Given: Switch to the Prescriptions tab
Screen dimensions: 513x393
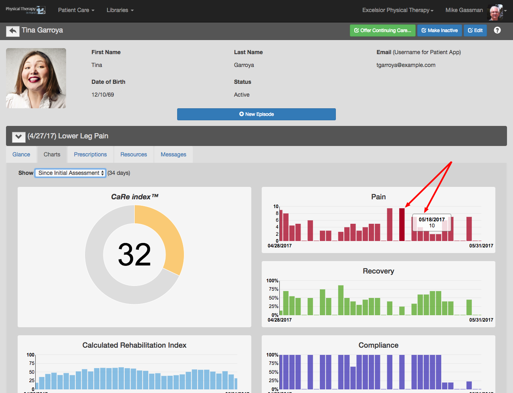Looking at the screenshot, I should [x=90, y=154].
